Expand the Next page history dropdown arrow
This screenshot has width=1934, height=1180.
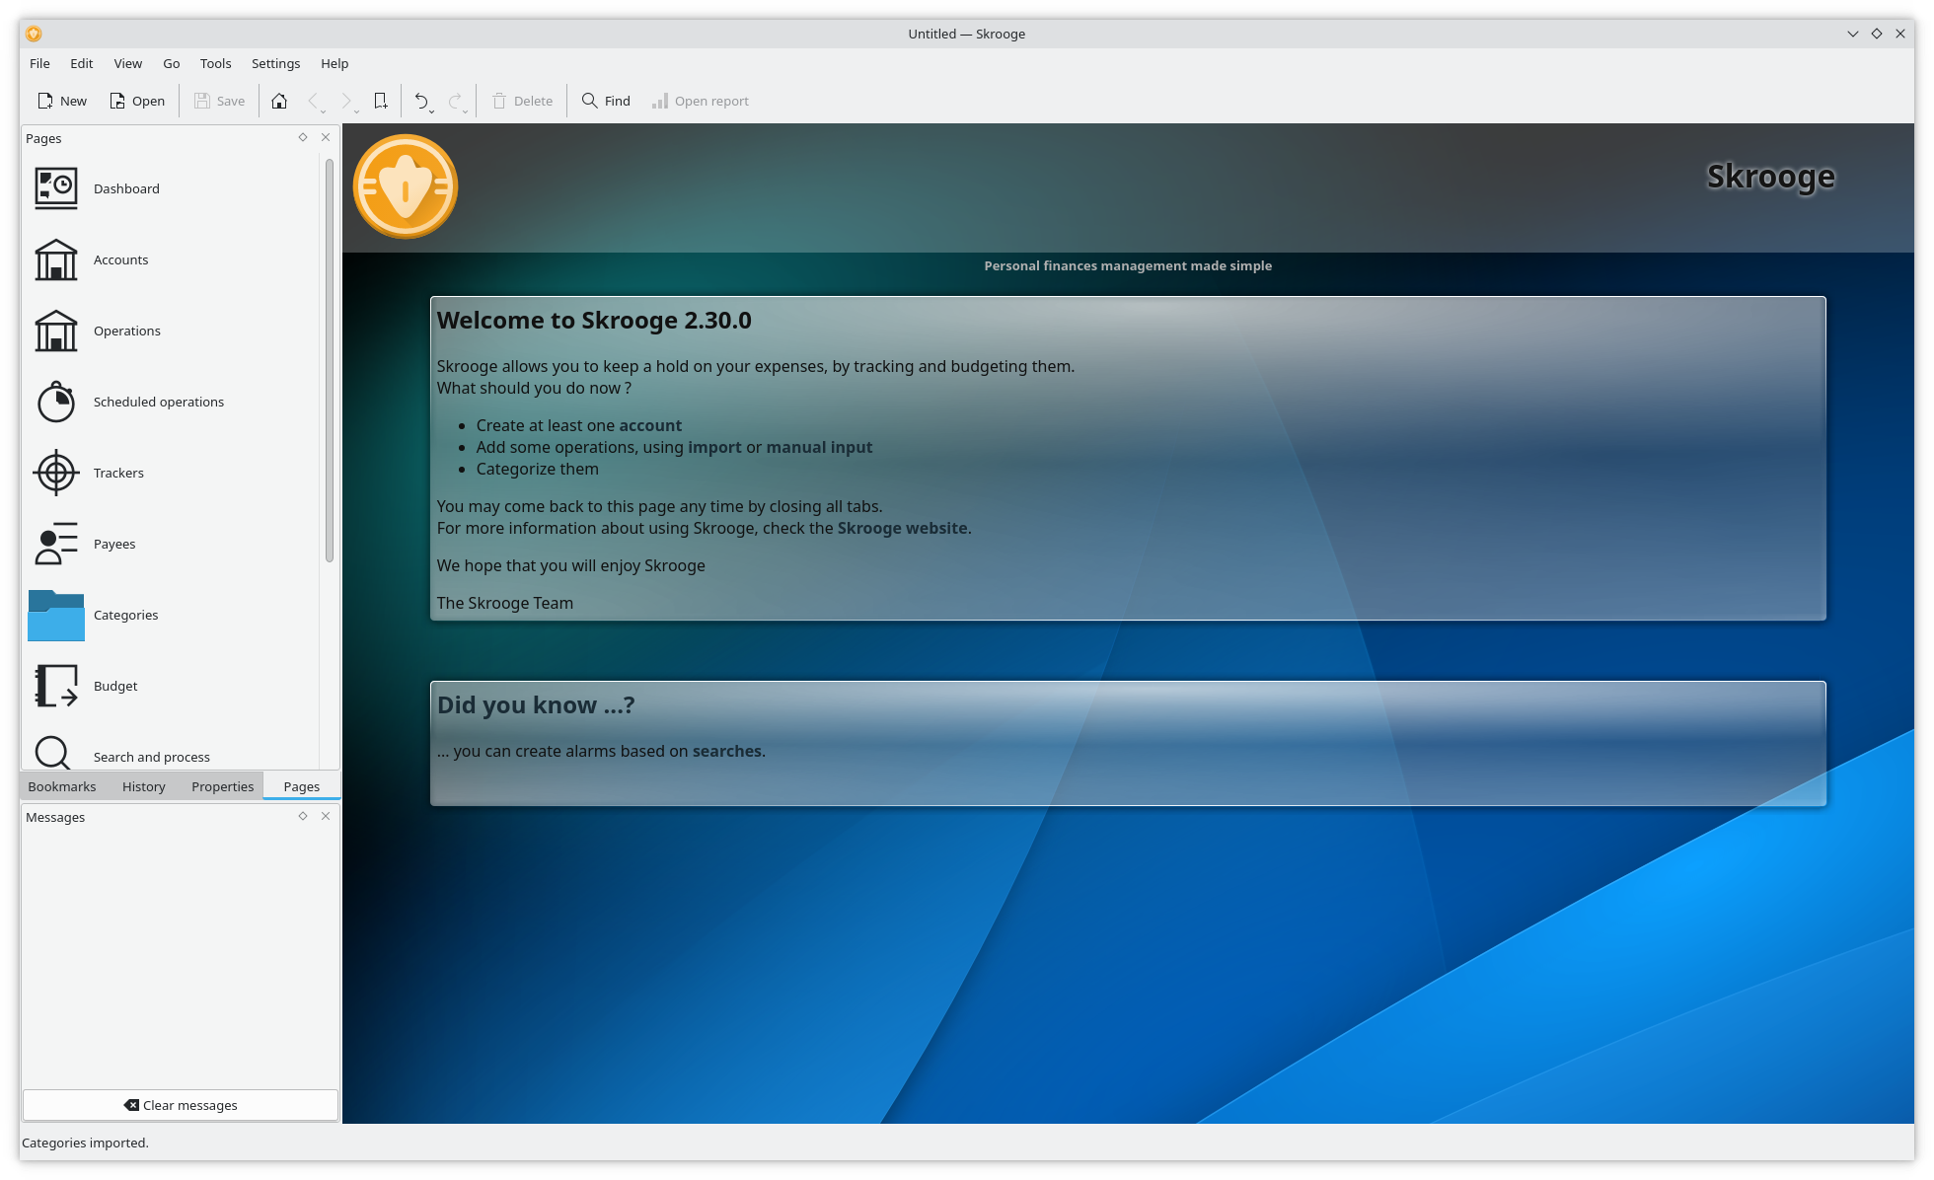357,111
